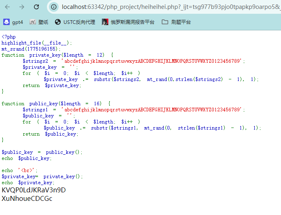Click the 壁纸 bookmark favicon
This screenshot has height=215, width=281.
pyautogui.click(x=33, y=22)
